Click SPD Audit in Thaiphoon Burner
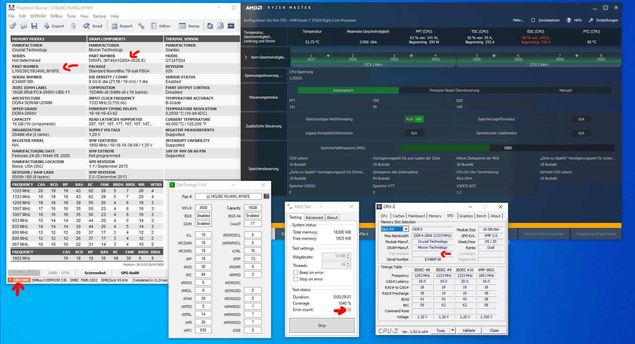Image resolution: width=635 pixels, height=344 pixels. coord(130,273)
